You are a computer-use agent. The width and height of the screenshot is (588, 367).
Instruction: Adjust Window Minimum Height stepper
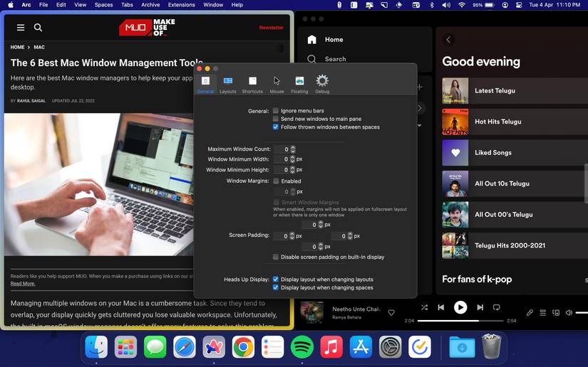point(292,170)
